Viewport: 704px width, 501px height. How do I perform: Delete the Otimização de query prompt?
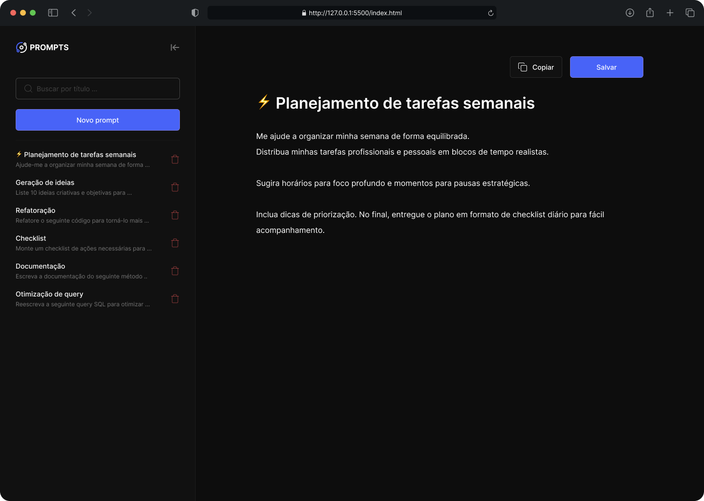click(x=175, y=299)
